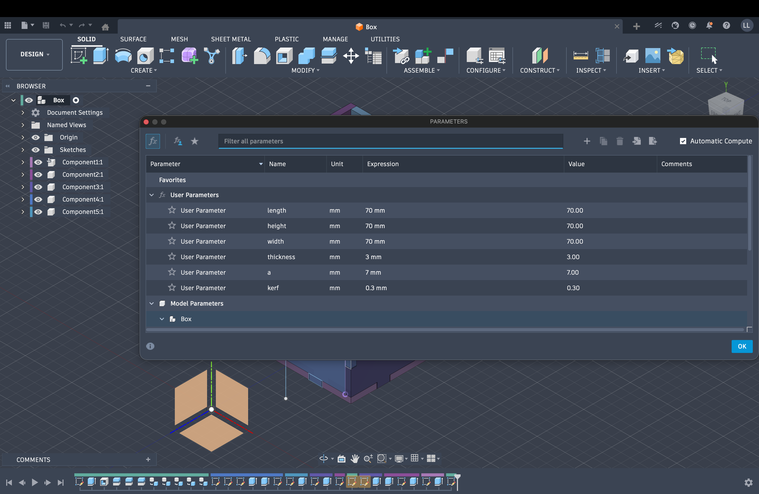Screen dimensions: 759x494
Task: Enable the Automatic Compute checkbox
Action: (683, 141)
